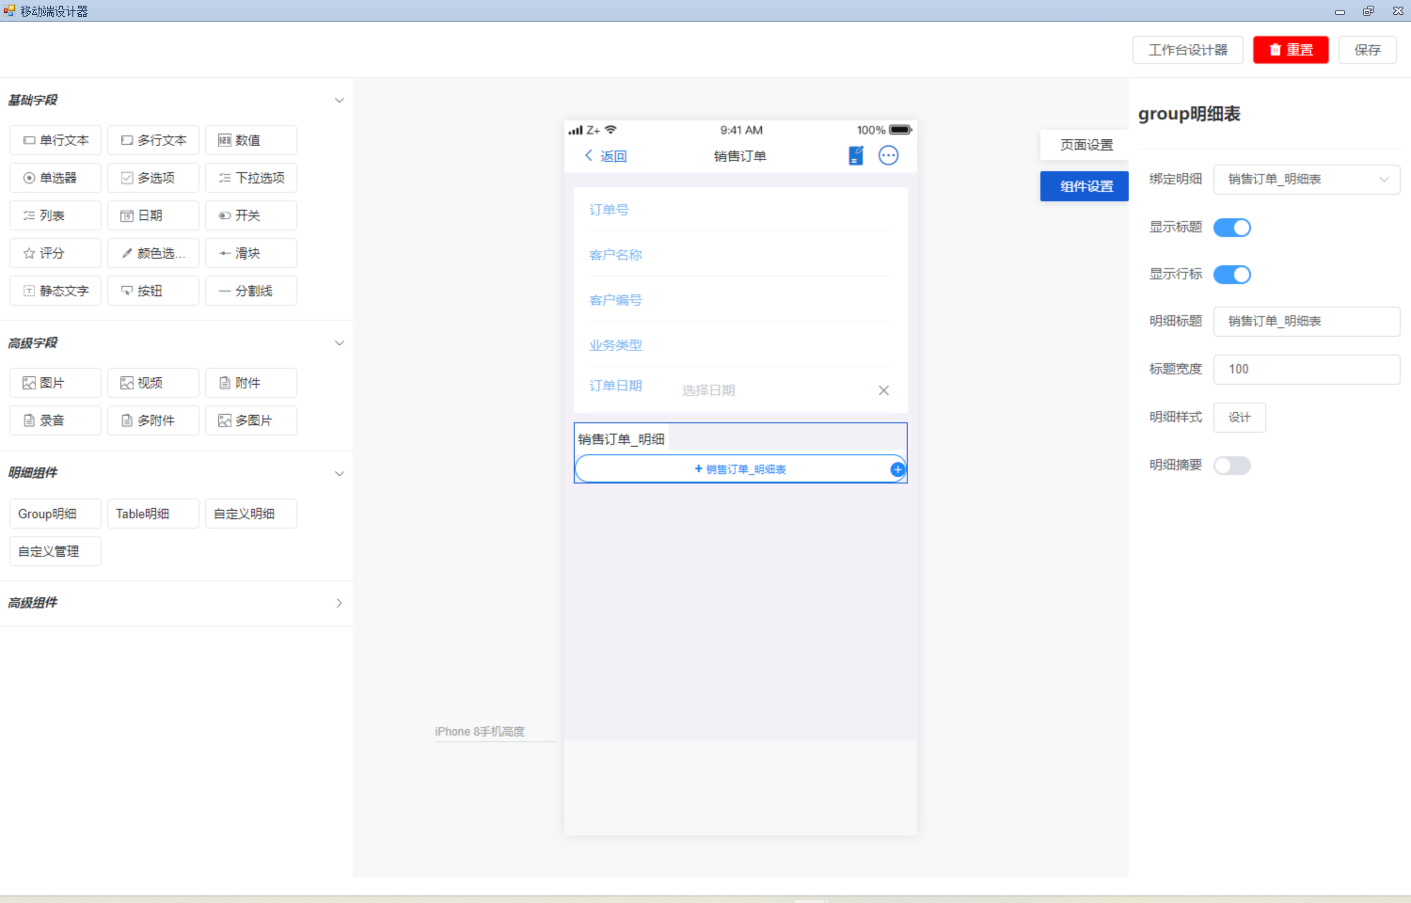
Task: Select the 评分 star field component
Action: pyautogui.click(x=55, y=253)
